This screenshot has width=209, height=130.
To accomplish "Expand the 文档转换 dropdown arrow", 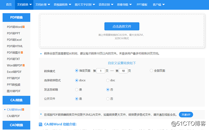I will tap(31, 5).
